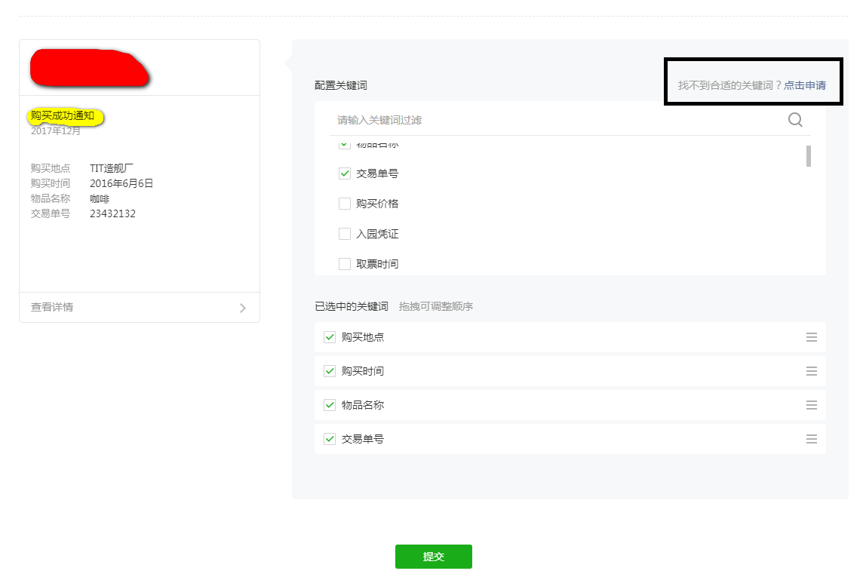
Task: Tick the 取票时间 keyword checkbox
Action: pos(345,264)
